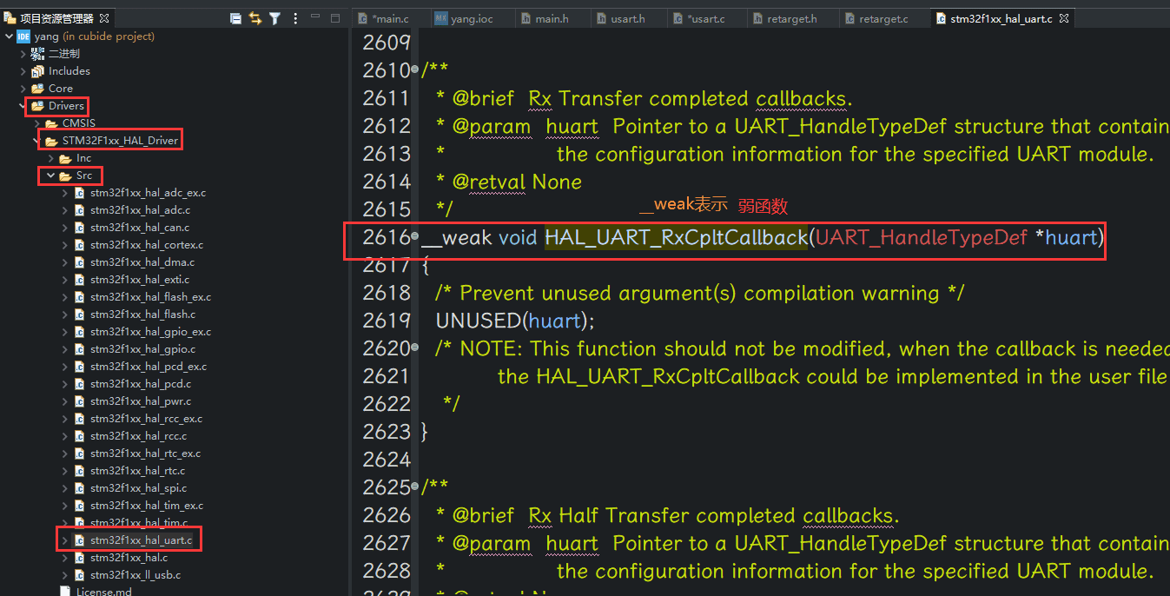The width and height of the screenshot is (1170, 596).
Task: Toggle Link with Editor arrows icon
Action: coord(255,18)
